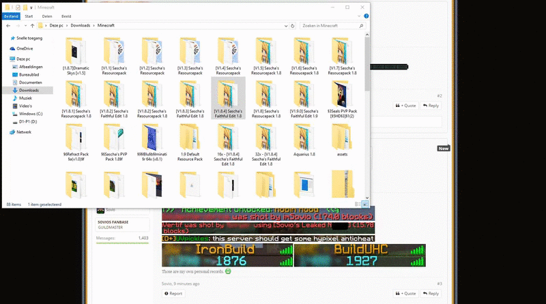
Task: Switch to details list view
Action: pyautogui.click(x=358, y=204)
